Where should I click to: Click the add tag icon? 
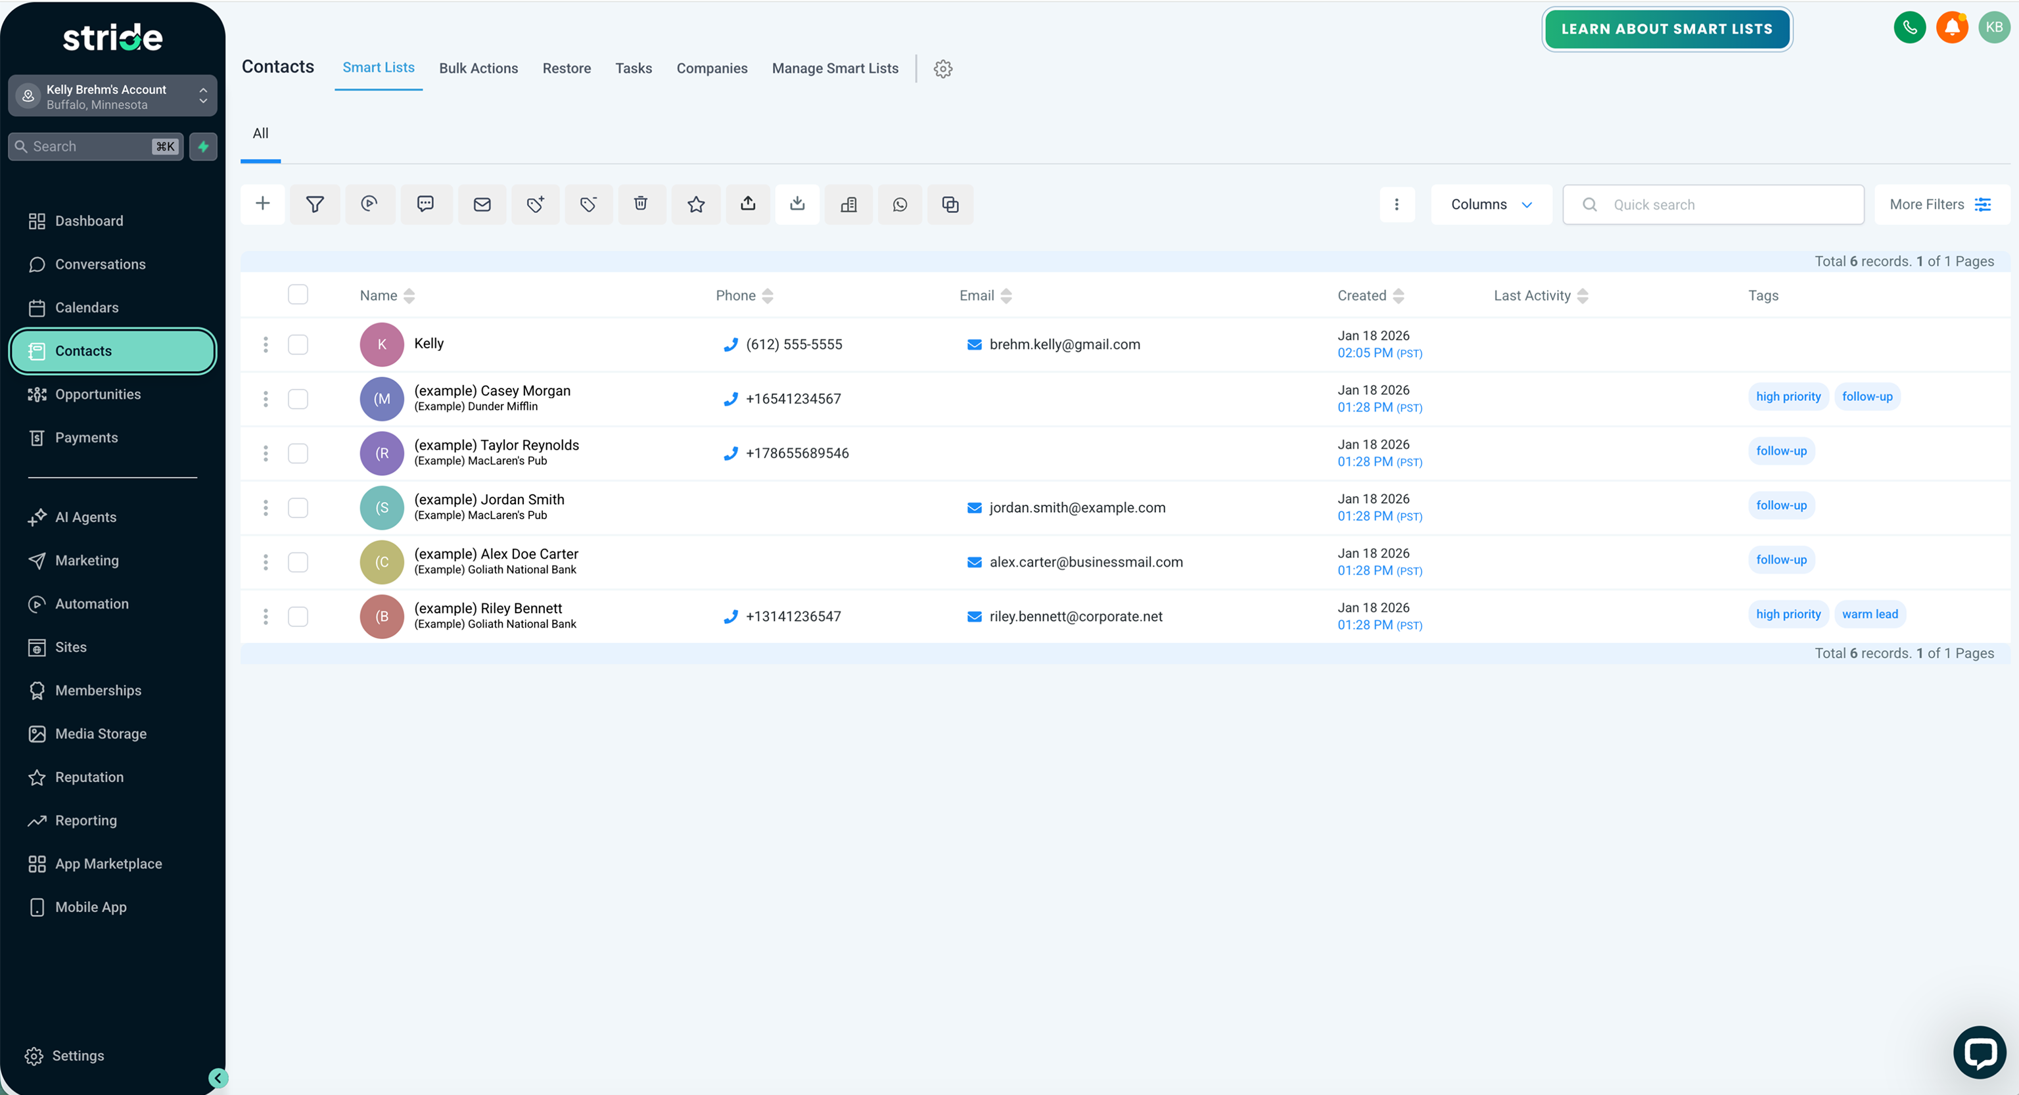(x=536, y=204)
